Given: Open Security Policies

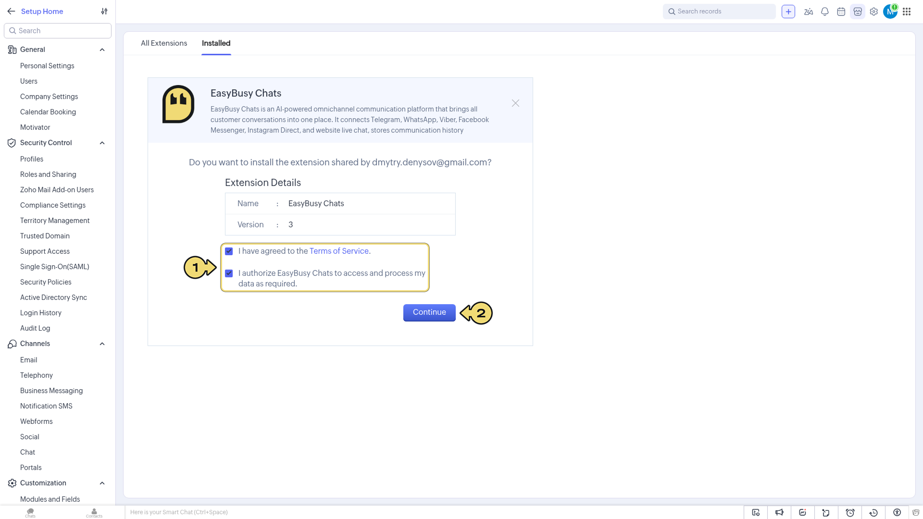Looking at the screenshot, I should coord(46,282).
